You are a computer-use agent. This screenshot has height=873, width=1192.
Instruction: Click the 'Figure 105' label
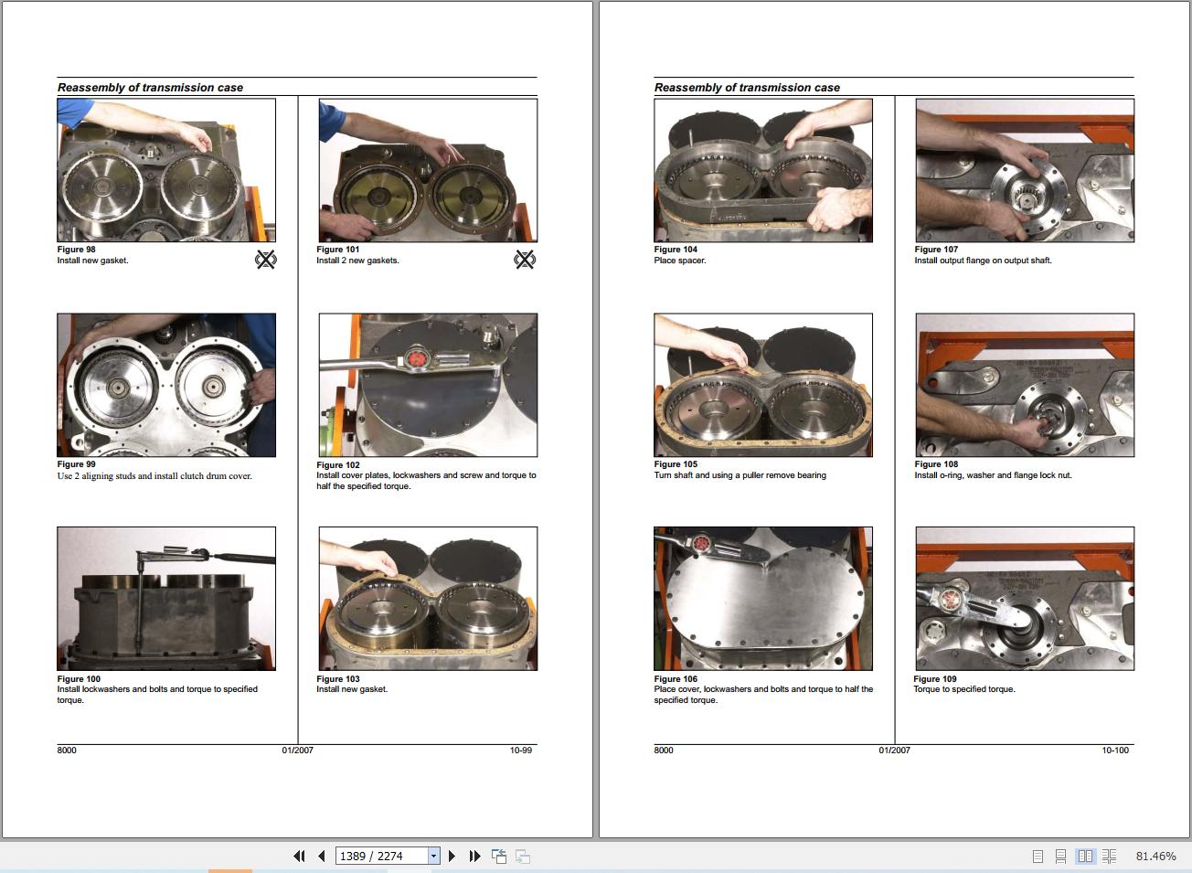(x=676, y=464)
